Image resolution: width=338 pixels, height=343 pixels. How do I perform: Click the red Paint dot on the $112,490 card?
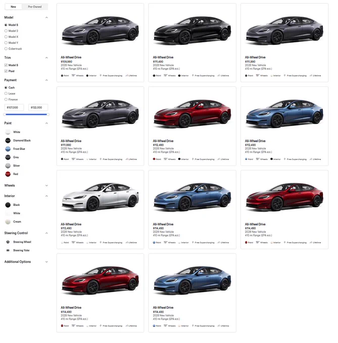point(154,159)
